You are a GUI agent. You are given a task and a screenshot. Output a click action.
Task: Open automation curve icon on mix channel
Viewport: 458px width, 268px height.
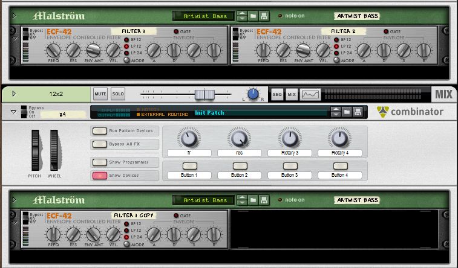pyautogui.click(x=310, y=94)
